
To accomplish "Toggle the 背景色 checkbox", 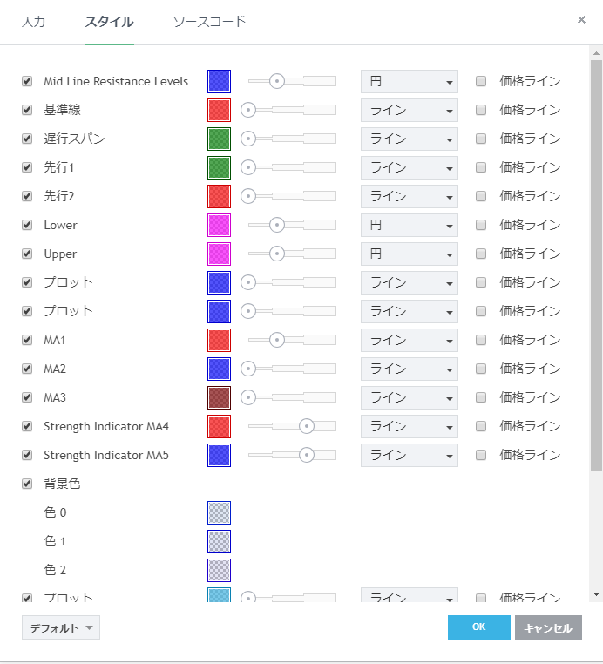I will click(x=27, y=484).
